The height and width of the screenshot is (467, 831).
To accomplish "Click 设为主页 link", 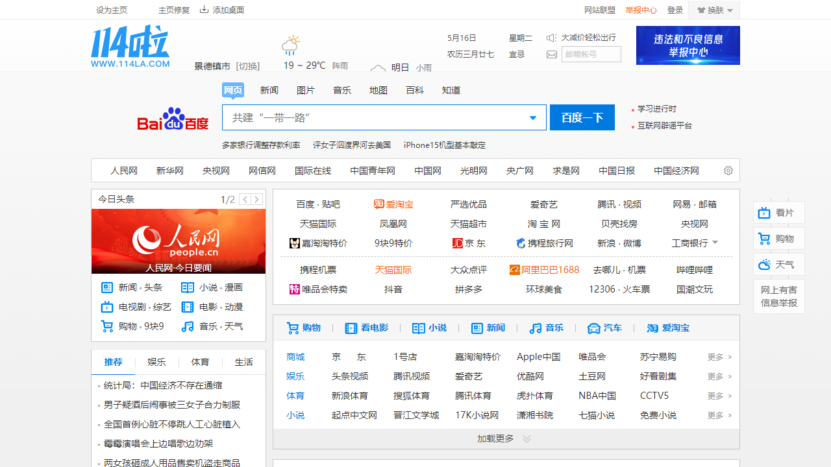I will click(x=112, y=10).
